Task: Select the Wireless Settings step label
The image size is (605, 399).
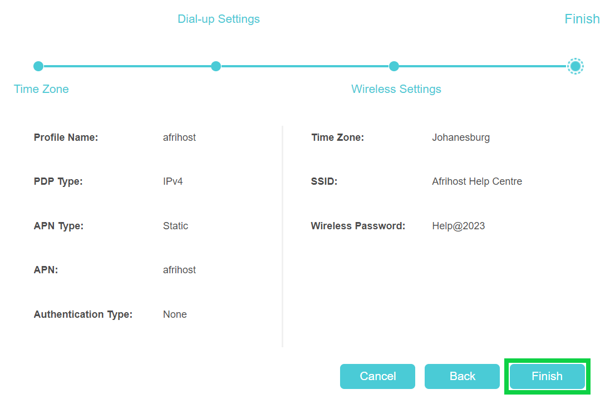Action: click(396, 89)
